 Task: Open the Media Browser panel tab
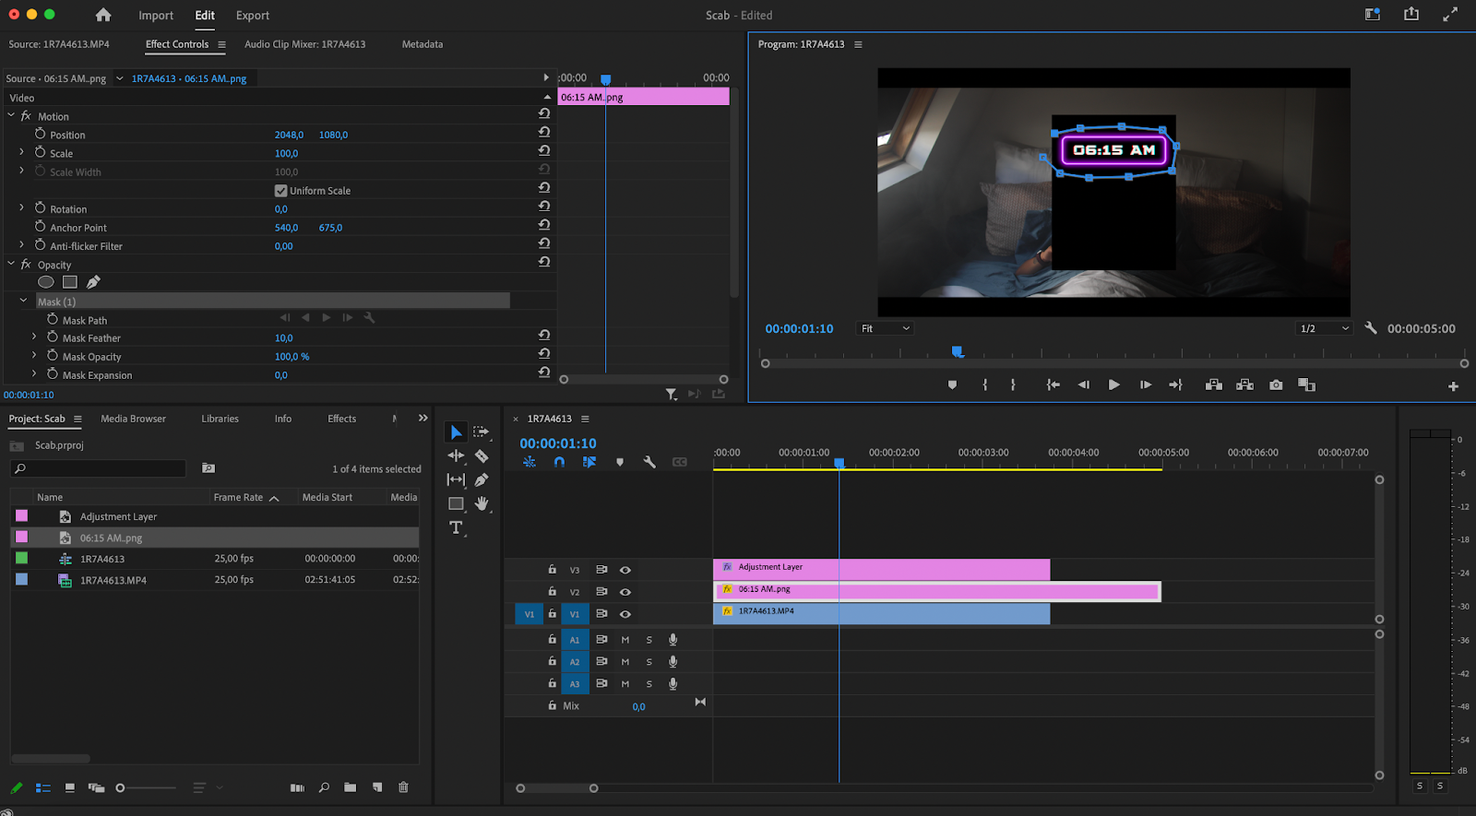[x=134, y=419]
